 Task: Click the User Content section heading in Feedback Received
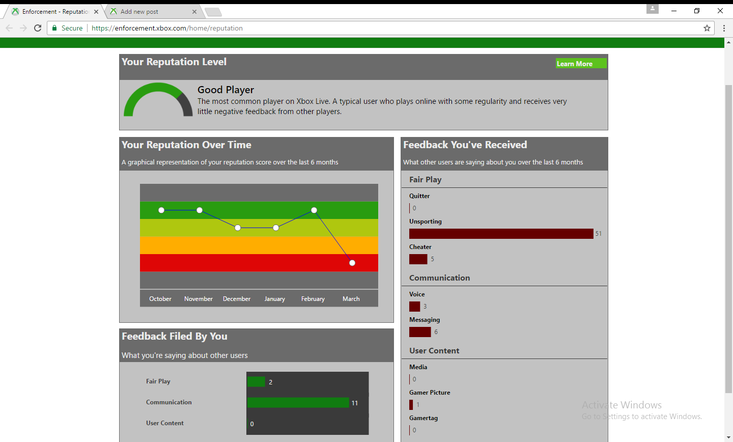click(x=434, y=351)
